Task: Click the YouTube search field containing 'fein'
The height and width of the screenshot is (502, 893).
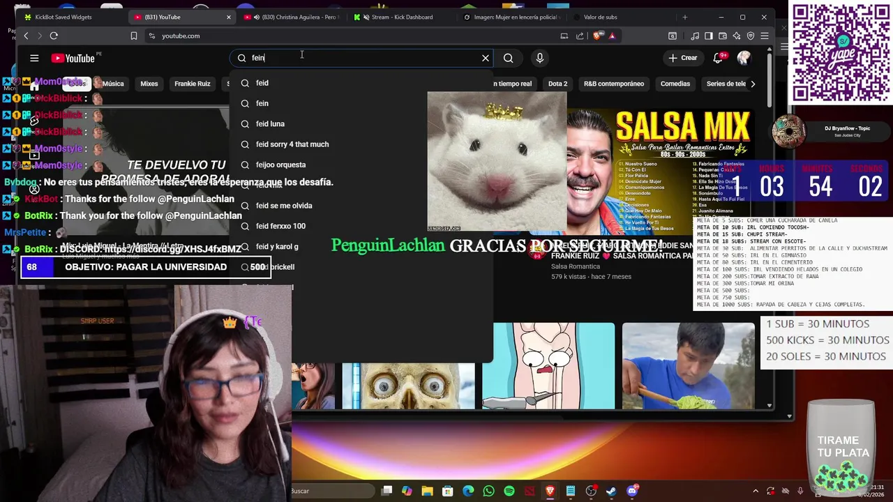Action: coord(363,58)
